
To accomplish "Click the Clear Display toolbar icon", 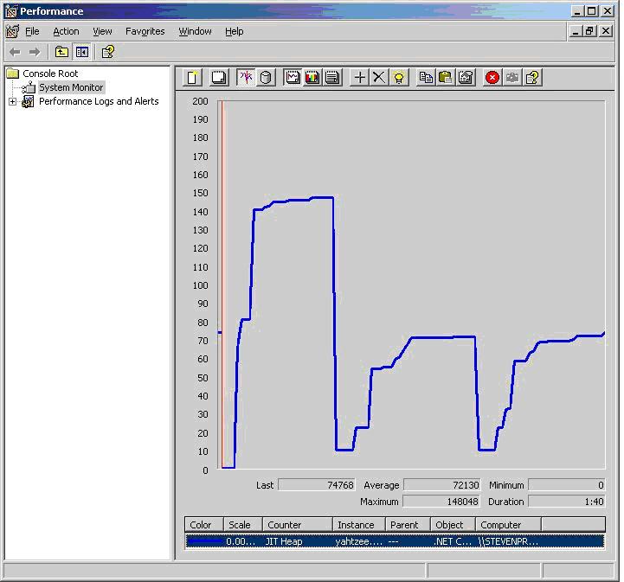I will 219,77.
